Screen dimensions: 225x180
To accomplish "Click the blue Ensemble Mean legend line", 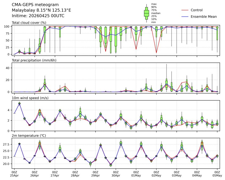I will click(x=185, y=16).
